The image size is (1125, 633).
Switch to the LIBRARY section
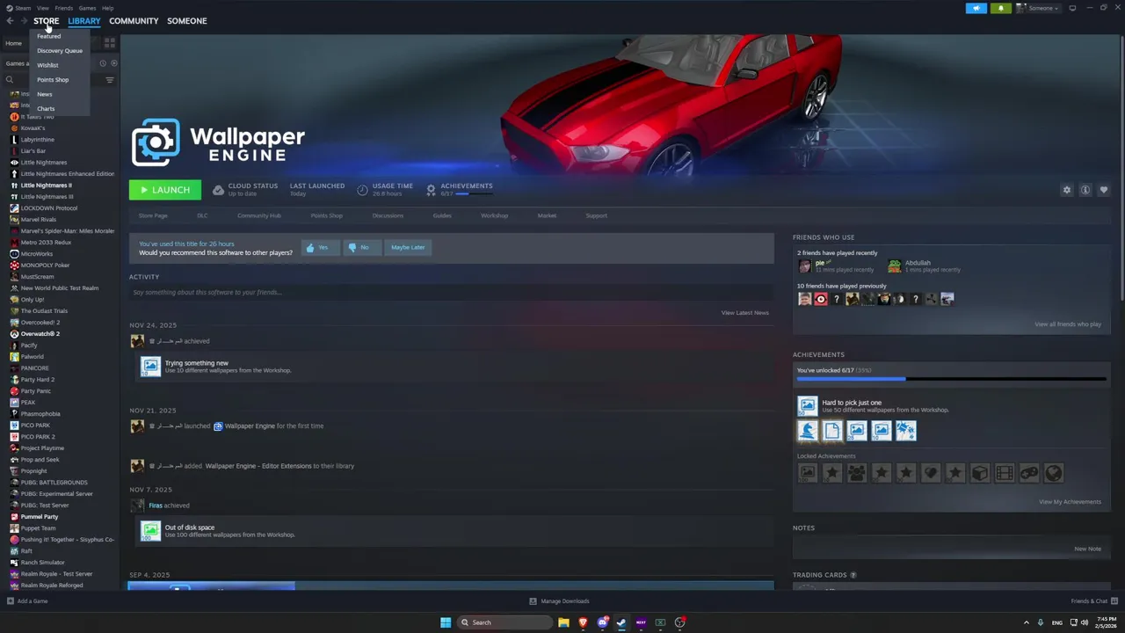point(84,20)
